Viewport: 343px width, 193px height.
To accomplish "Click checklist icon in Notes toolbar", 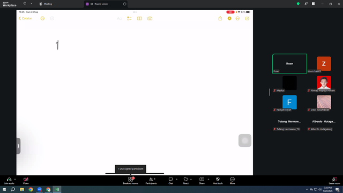I will coord(129,18).
